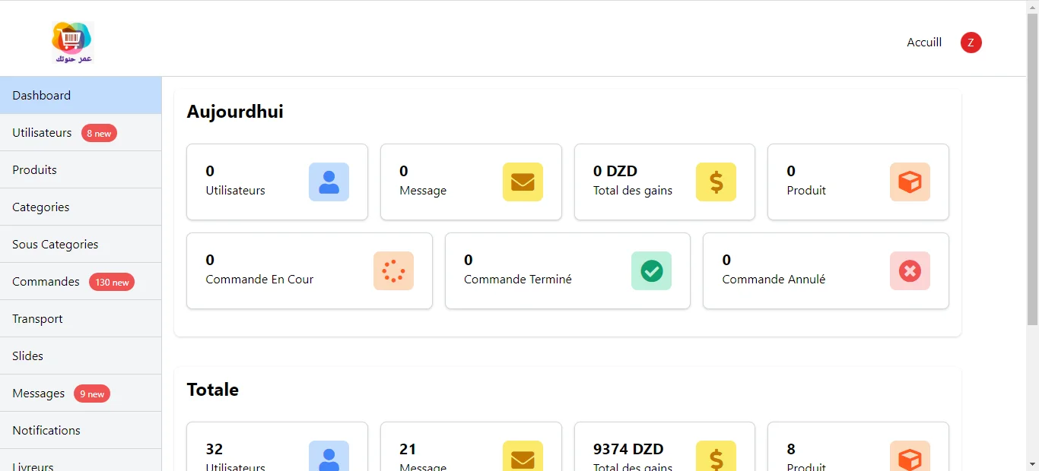The width and height of the screenshot is (1039, 471).
Task: Click the Totale section heading
Action: point(213,390)
